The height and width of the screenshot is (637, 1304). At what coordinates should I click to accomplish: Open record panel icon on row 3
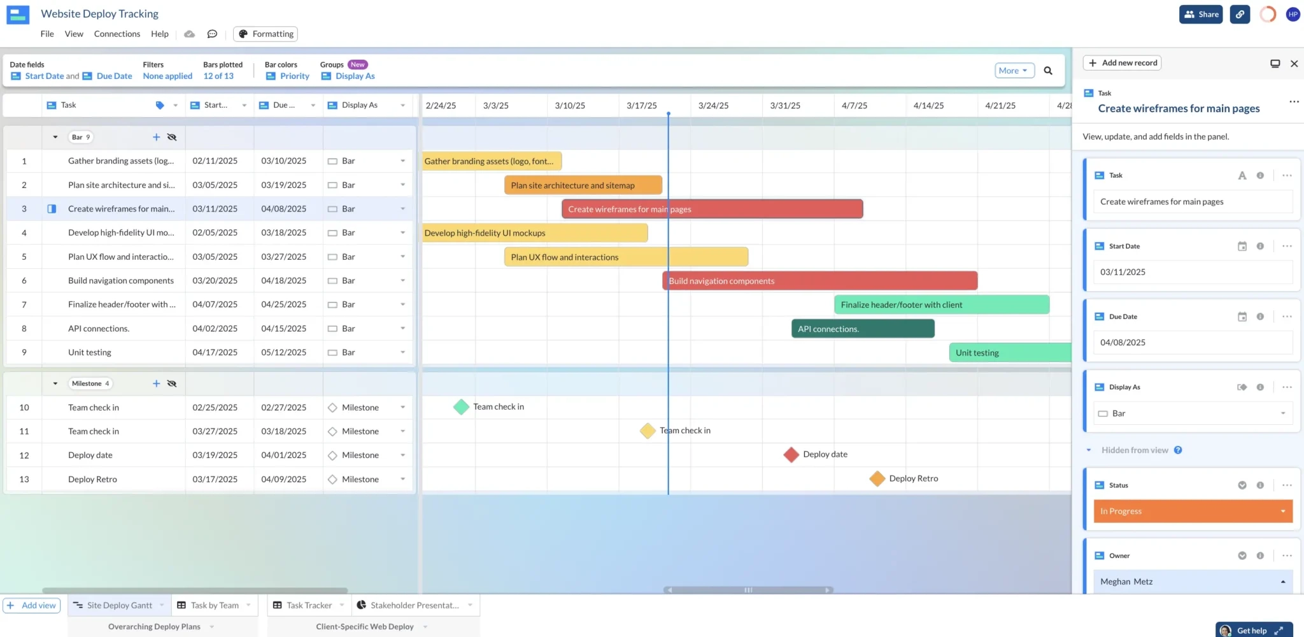click(x=52, y=209)
